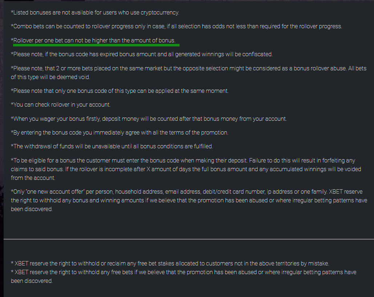Click the bonus rollover abuse paragraph
374x297 pixels.
188,73
